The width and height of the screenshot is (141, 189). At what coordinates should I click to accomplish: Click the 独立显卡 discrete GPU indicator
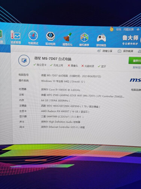pos(40,65)
